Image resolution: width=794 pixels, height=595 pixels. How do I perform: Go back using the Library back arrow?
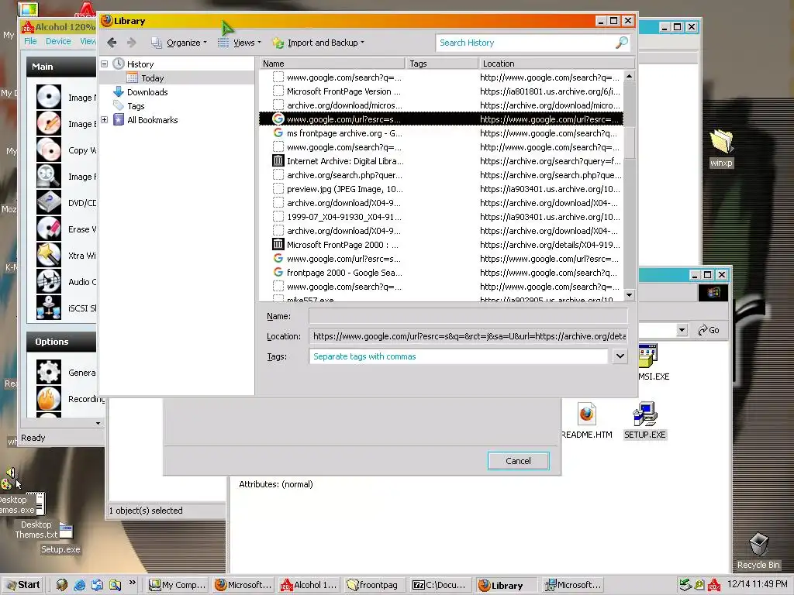click(x=112, y=43)
